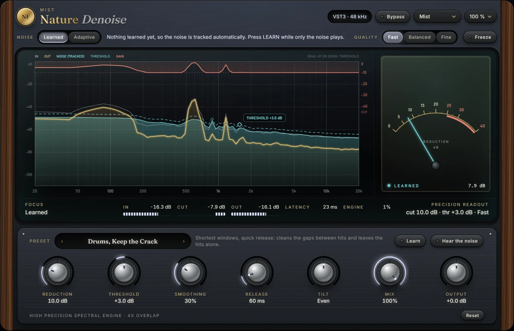Click the Threshold value +3.0 dB
Screen dimensions: 514x331
point(124,301)
